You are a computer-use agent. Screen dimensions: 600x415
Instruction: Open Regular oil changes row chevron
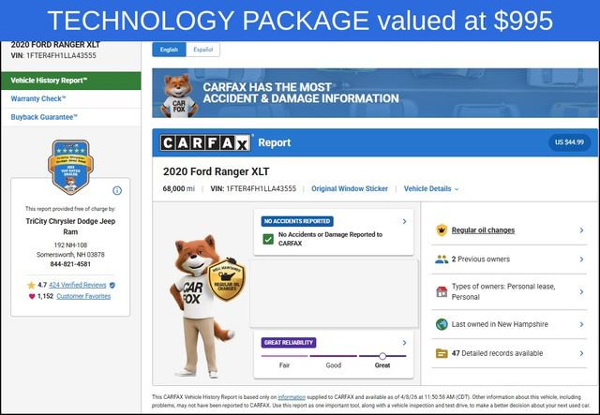pyautogui.click(x=581, y=230)
